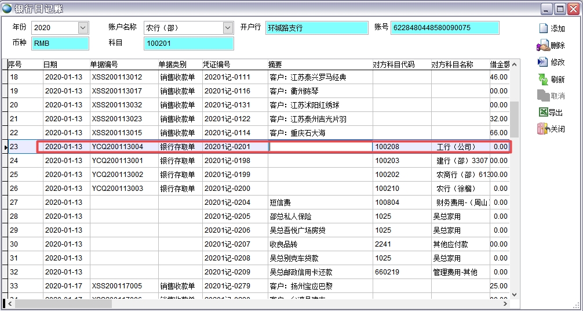
Task: Click the empty 摘要 cell in row 23
Action: click(x=320, y=147)
